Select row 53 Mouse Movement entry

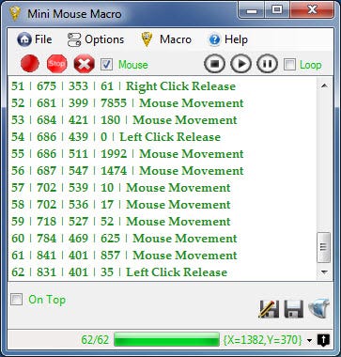pyautogui.click(x=163, y=120)
